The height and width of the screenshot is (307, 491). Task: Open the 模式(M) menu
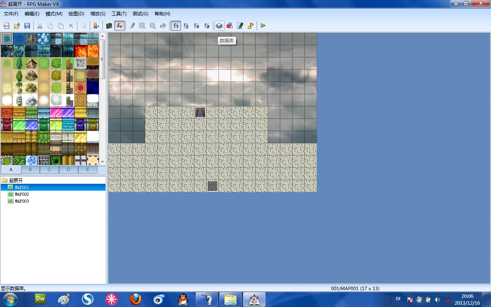tap(54, 14)
